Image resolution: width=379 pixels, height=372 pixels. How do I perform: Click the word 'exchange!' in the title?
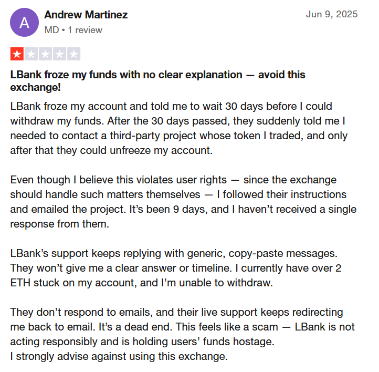(x=35, y=87)
